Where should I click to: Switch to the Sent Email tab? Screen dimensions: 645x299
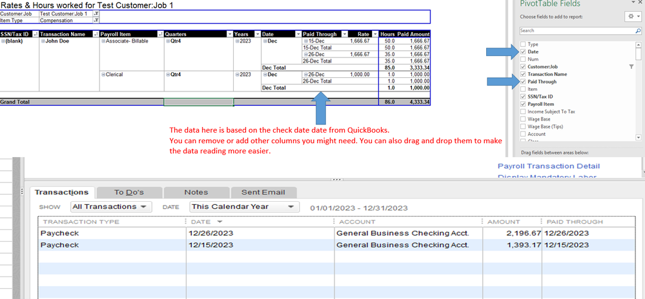coord(263,192)
